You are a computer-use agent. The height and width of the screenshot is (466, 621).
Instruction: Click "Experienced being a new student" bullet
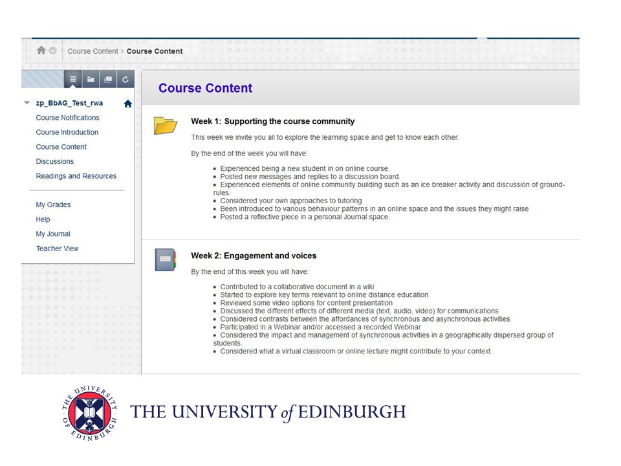[x=305, y=168]
